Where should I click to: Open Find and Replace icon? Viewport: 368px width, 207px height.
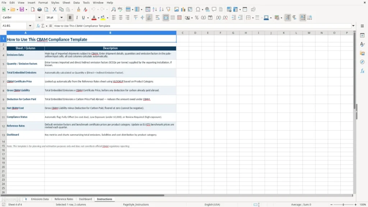coord(113,9)
